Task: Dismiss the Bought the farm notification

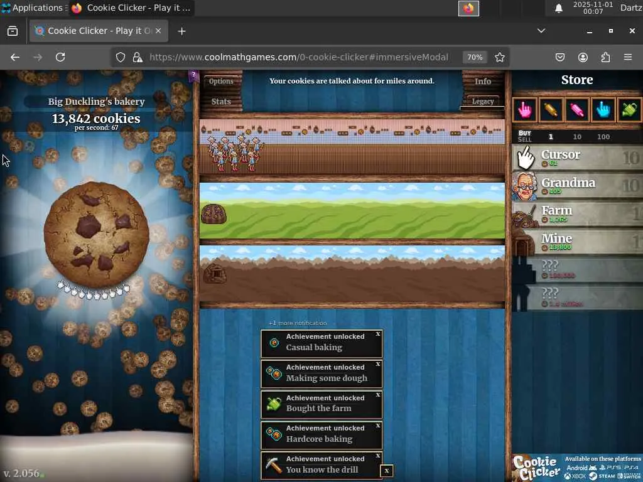Action: [377, 395]
